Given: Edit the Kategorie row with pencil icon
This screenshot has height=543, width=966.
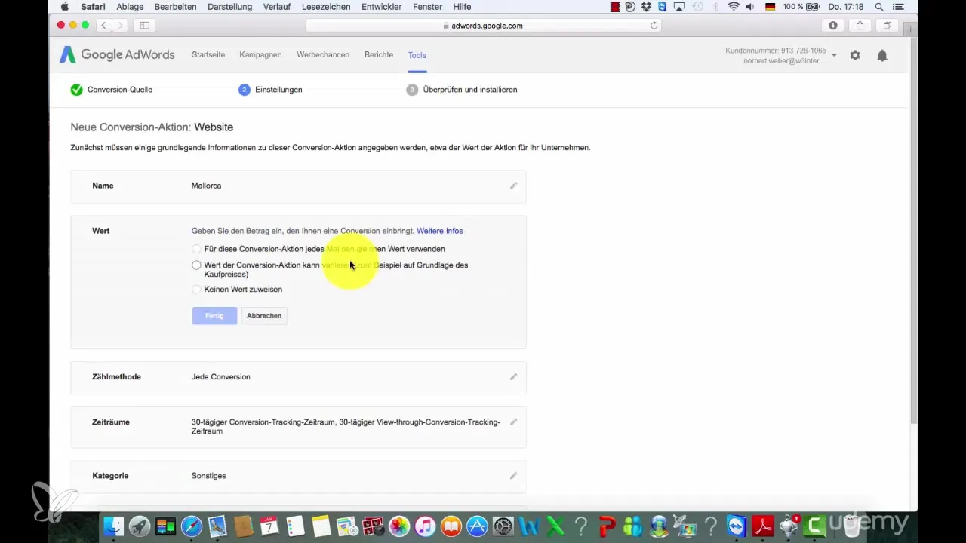Looking at the screenshot, I should tap(513, 476).
